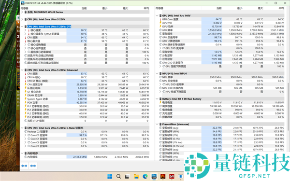This screenshot has height=181, width=290.
Task: Click the clock icon of 内存频率 row
Action: point(26,157)
